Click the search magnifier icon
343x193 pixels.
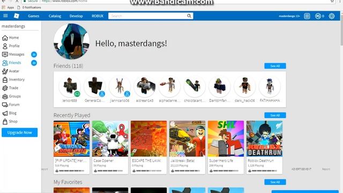[189, 16]
